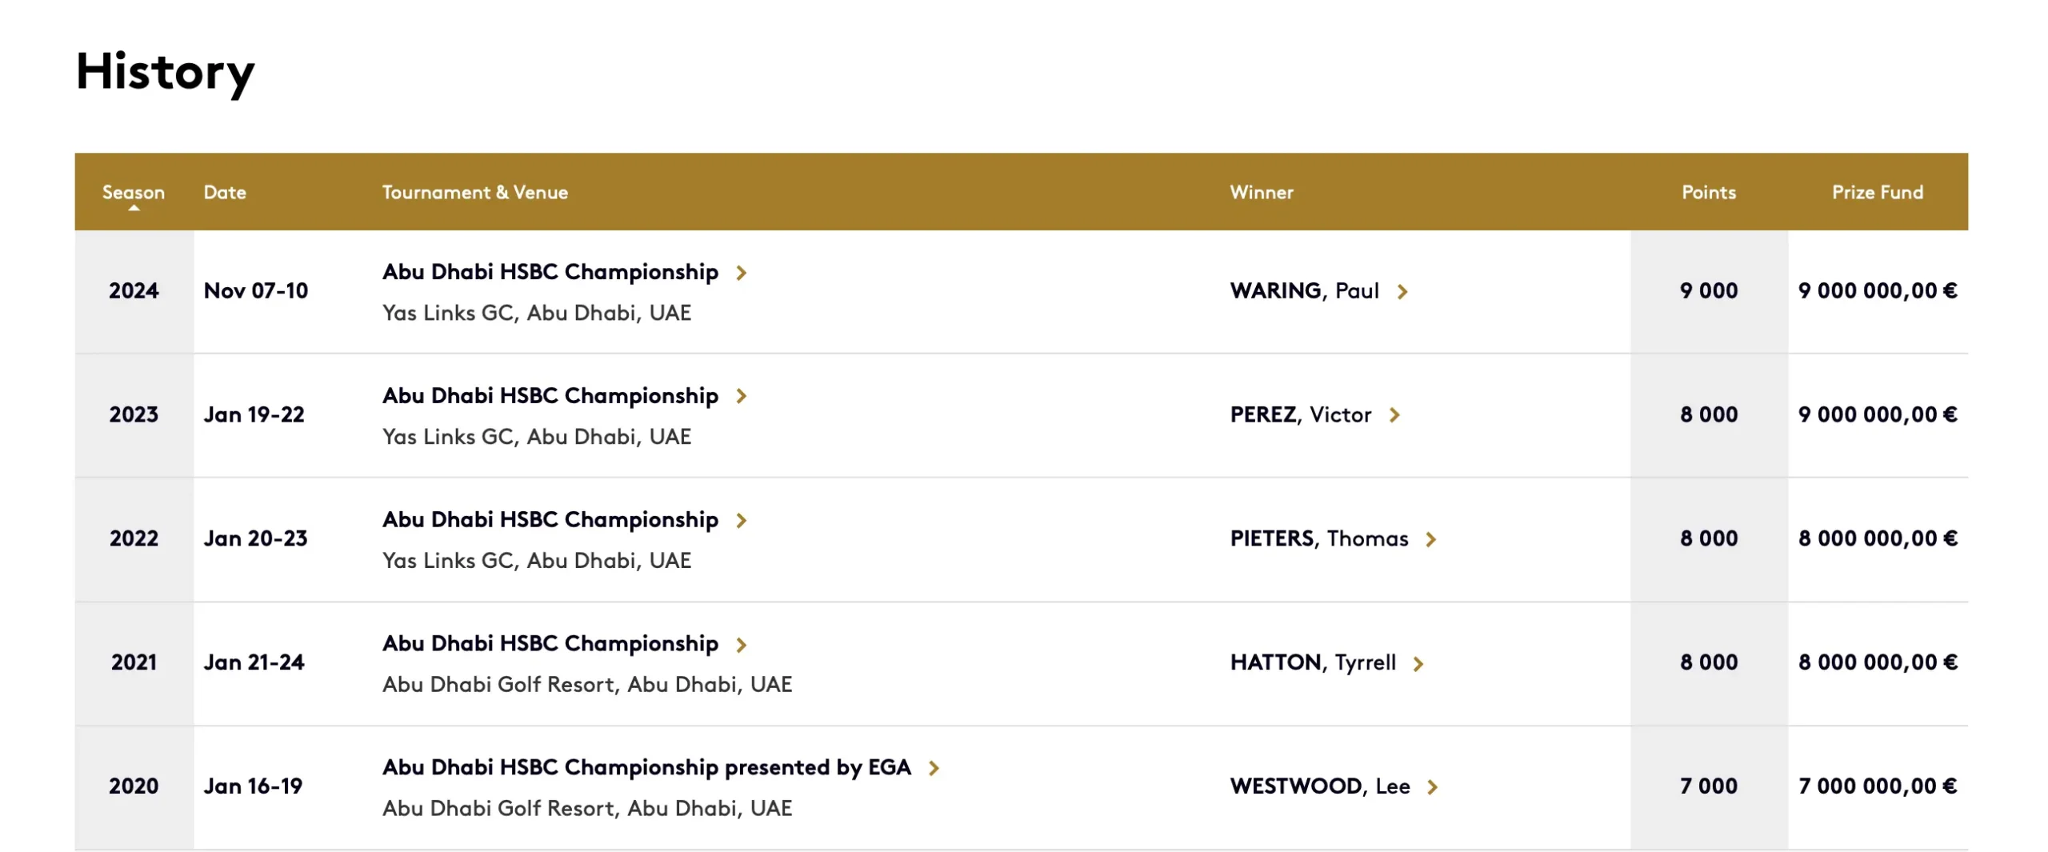The width and height of the screenshot is (2048, 852).
Task: Toggle the Season column sort order
Action: coord(134,192)
